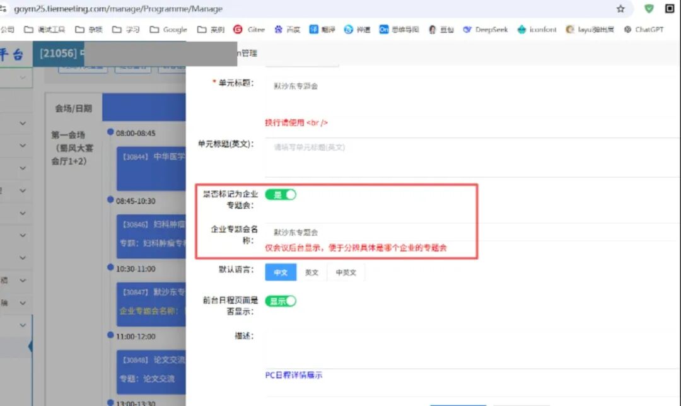Open the DeepSeek bookmark
681x406 pixels.
point(485,30)
